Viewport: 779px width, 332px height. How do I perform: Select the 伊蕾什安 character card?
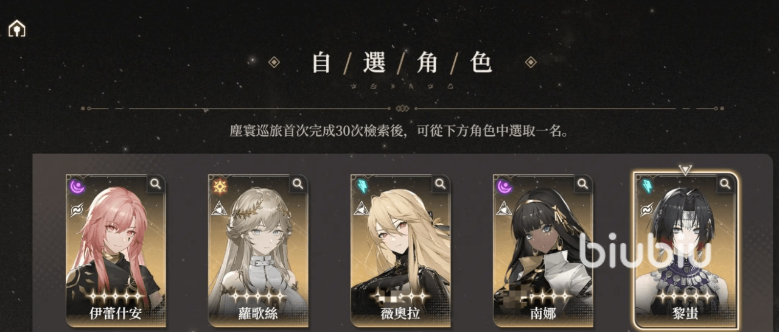pos(116,251)
